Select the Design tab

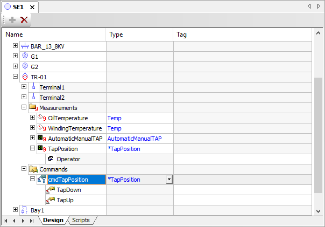53,221
